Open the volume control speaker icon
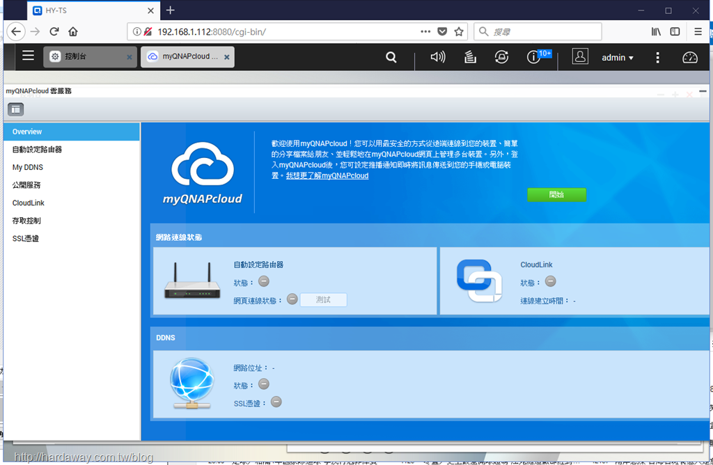This screenshot has height=465, width=713. coord(437,57)
